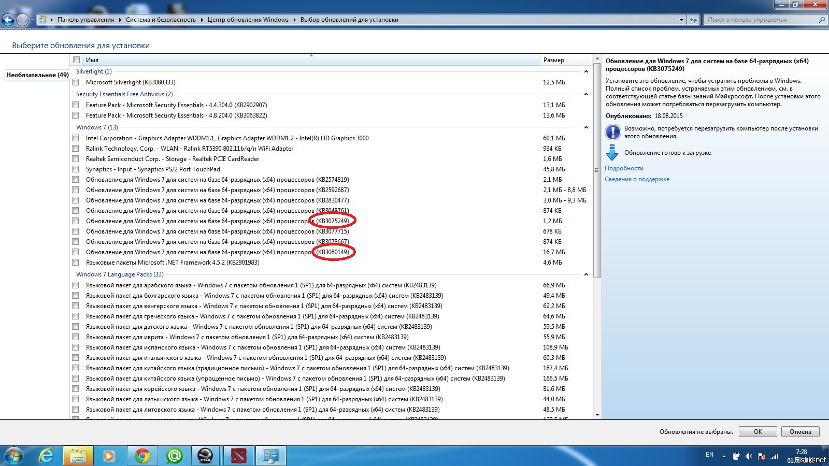Collapse Security Essentials Free Antivirus group arrow
Viewport: 829px width, 466px height.
tap(586, 94)
